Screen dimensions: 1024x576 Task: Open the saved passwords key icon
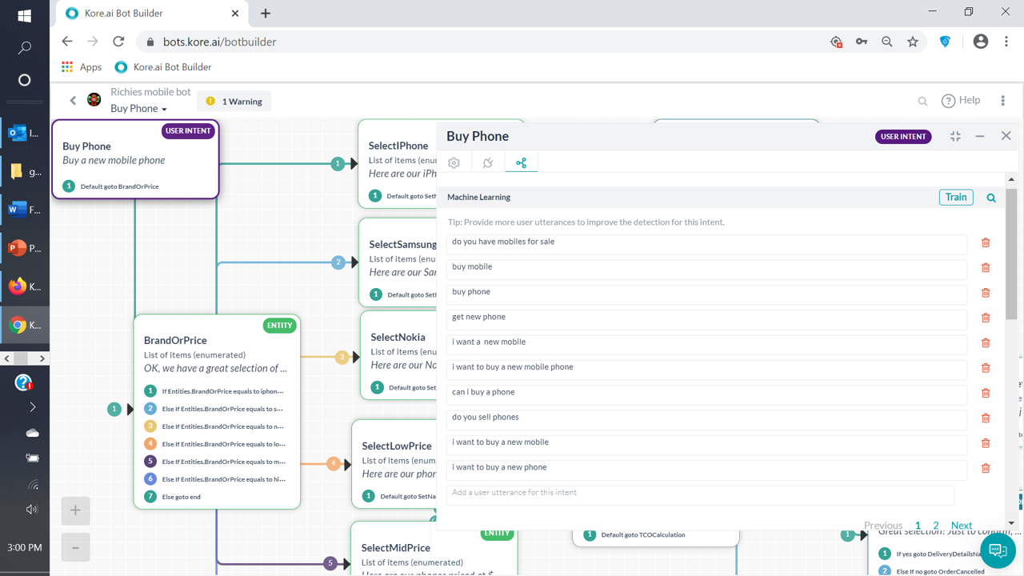862,42
